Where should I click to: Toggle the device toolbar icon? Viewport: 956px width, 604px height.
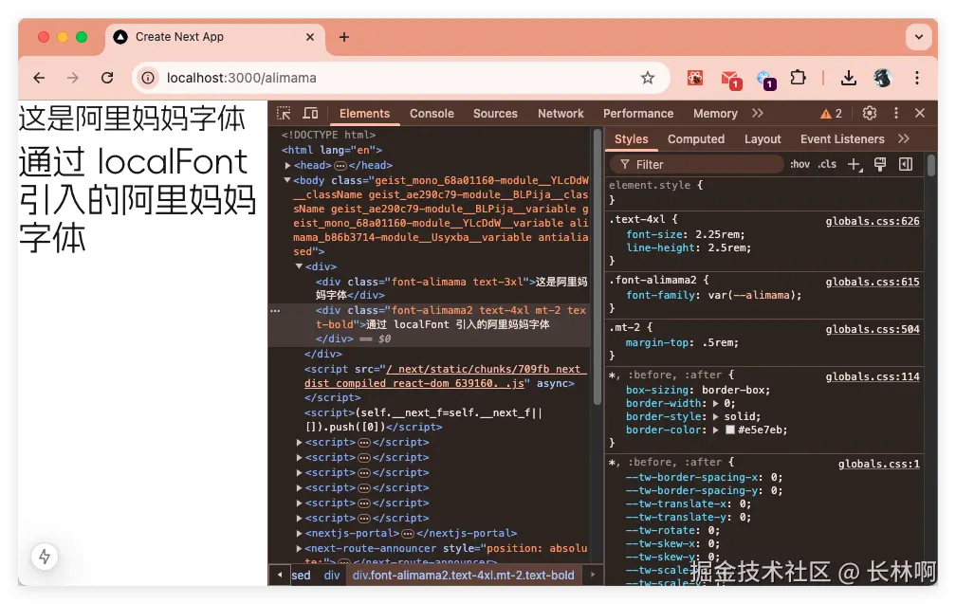[x=310, y=114]
